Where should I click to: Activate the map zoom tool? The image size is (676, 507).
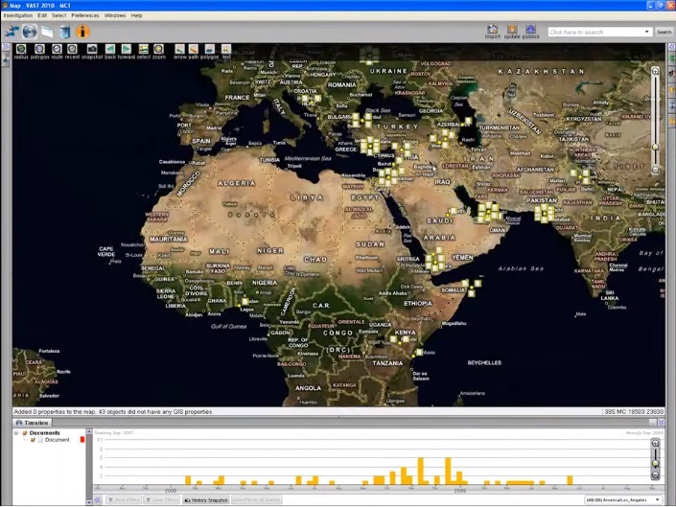click(x=158, y=49)
